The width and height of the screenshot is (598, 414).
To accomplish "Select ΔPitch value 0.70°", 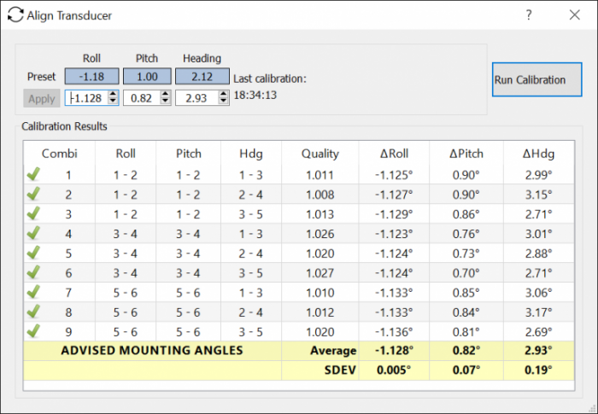I will point(466,273).
